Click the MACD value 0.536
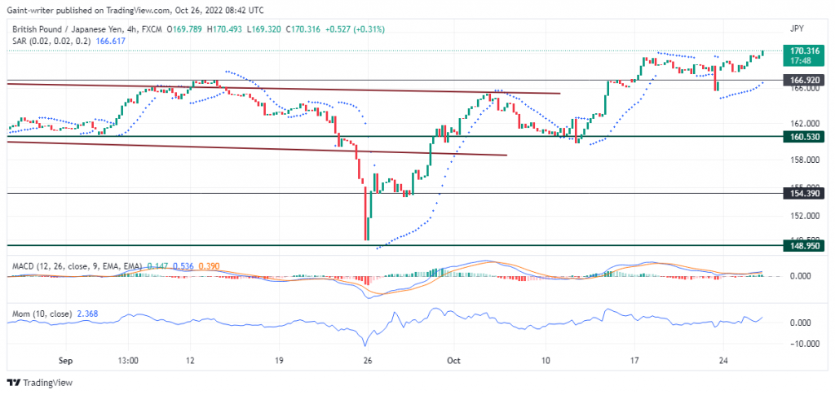The height and width of the screenshot is (395, 835). [183, 266]
